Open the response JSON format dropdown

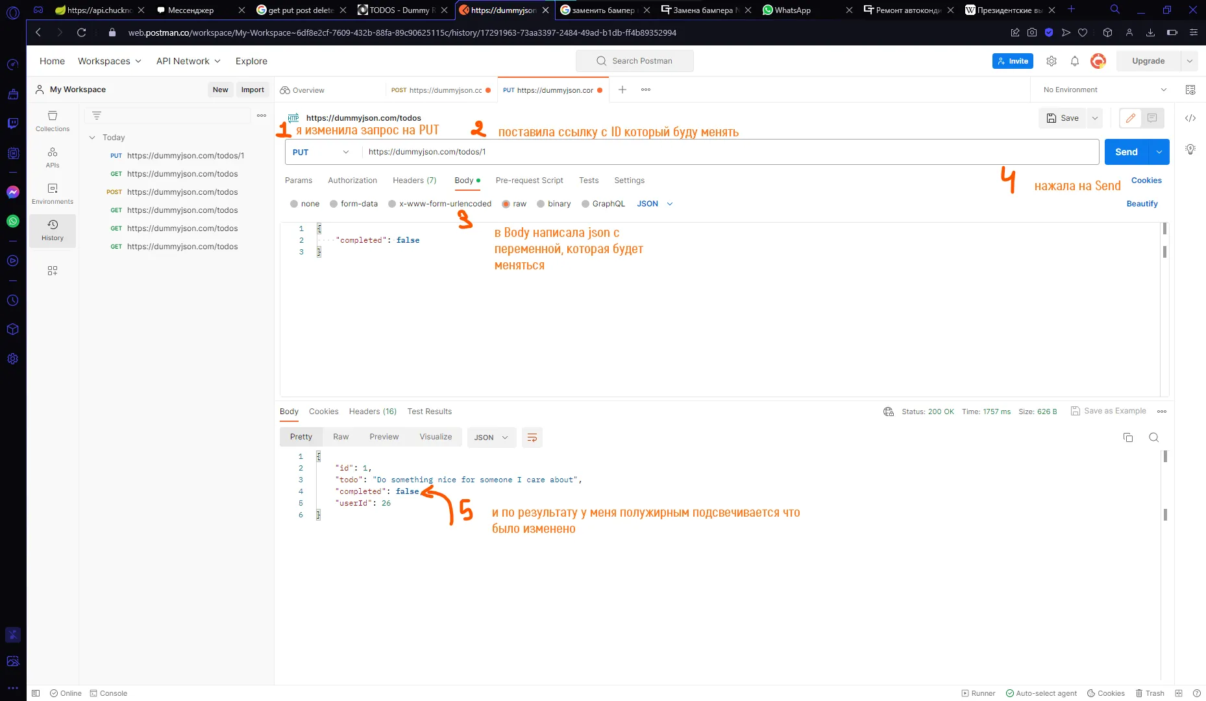(x=491, y=437)
